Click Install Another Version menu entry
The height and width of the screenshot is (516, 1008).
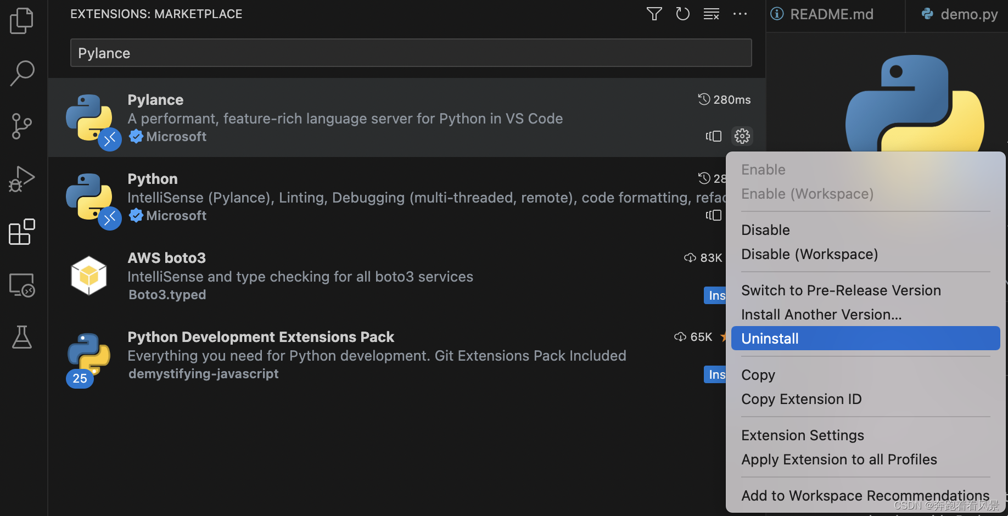(x=821, y=315)
